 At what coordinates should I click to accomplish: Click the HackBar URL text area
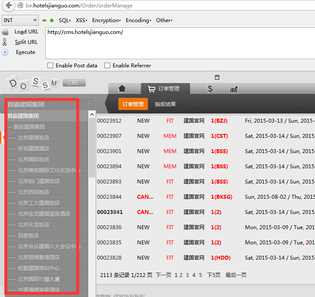point(180,43)
